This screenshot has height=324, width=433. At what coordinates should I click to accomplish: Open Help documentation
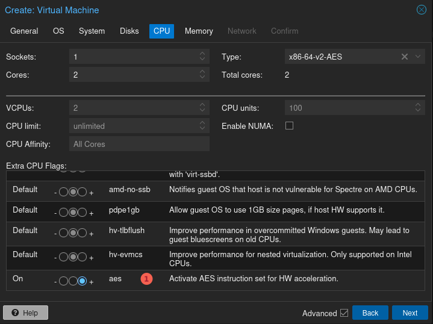tap(25, 313)
